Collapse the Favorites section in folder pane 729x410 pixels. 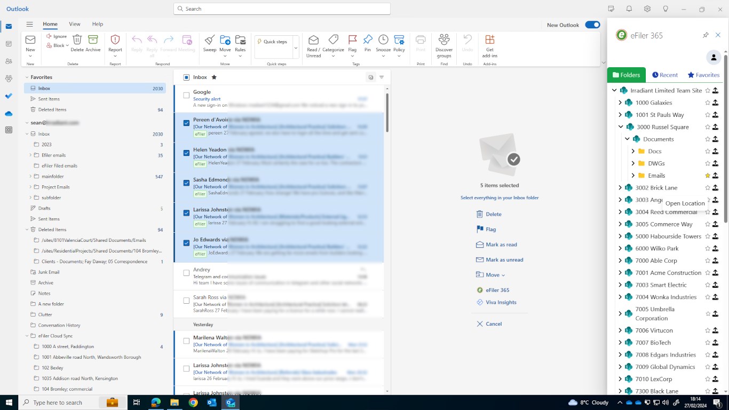(27, 77)
